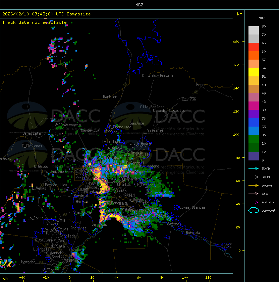Click the '-40' tick on bottom axis
Screen dimensions: 279x282
(x=22, y=278)
